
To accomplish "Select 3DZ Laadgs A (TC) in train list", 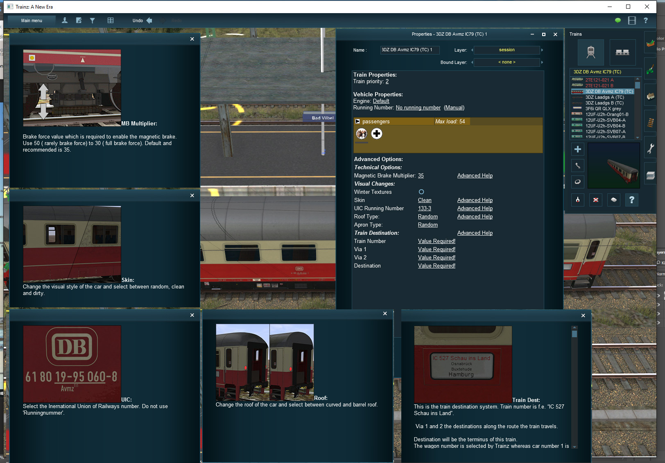I will 604,98.
